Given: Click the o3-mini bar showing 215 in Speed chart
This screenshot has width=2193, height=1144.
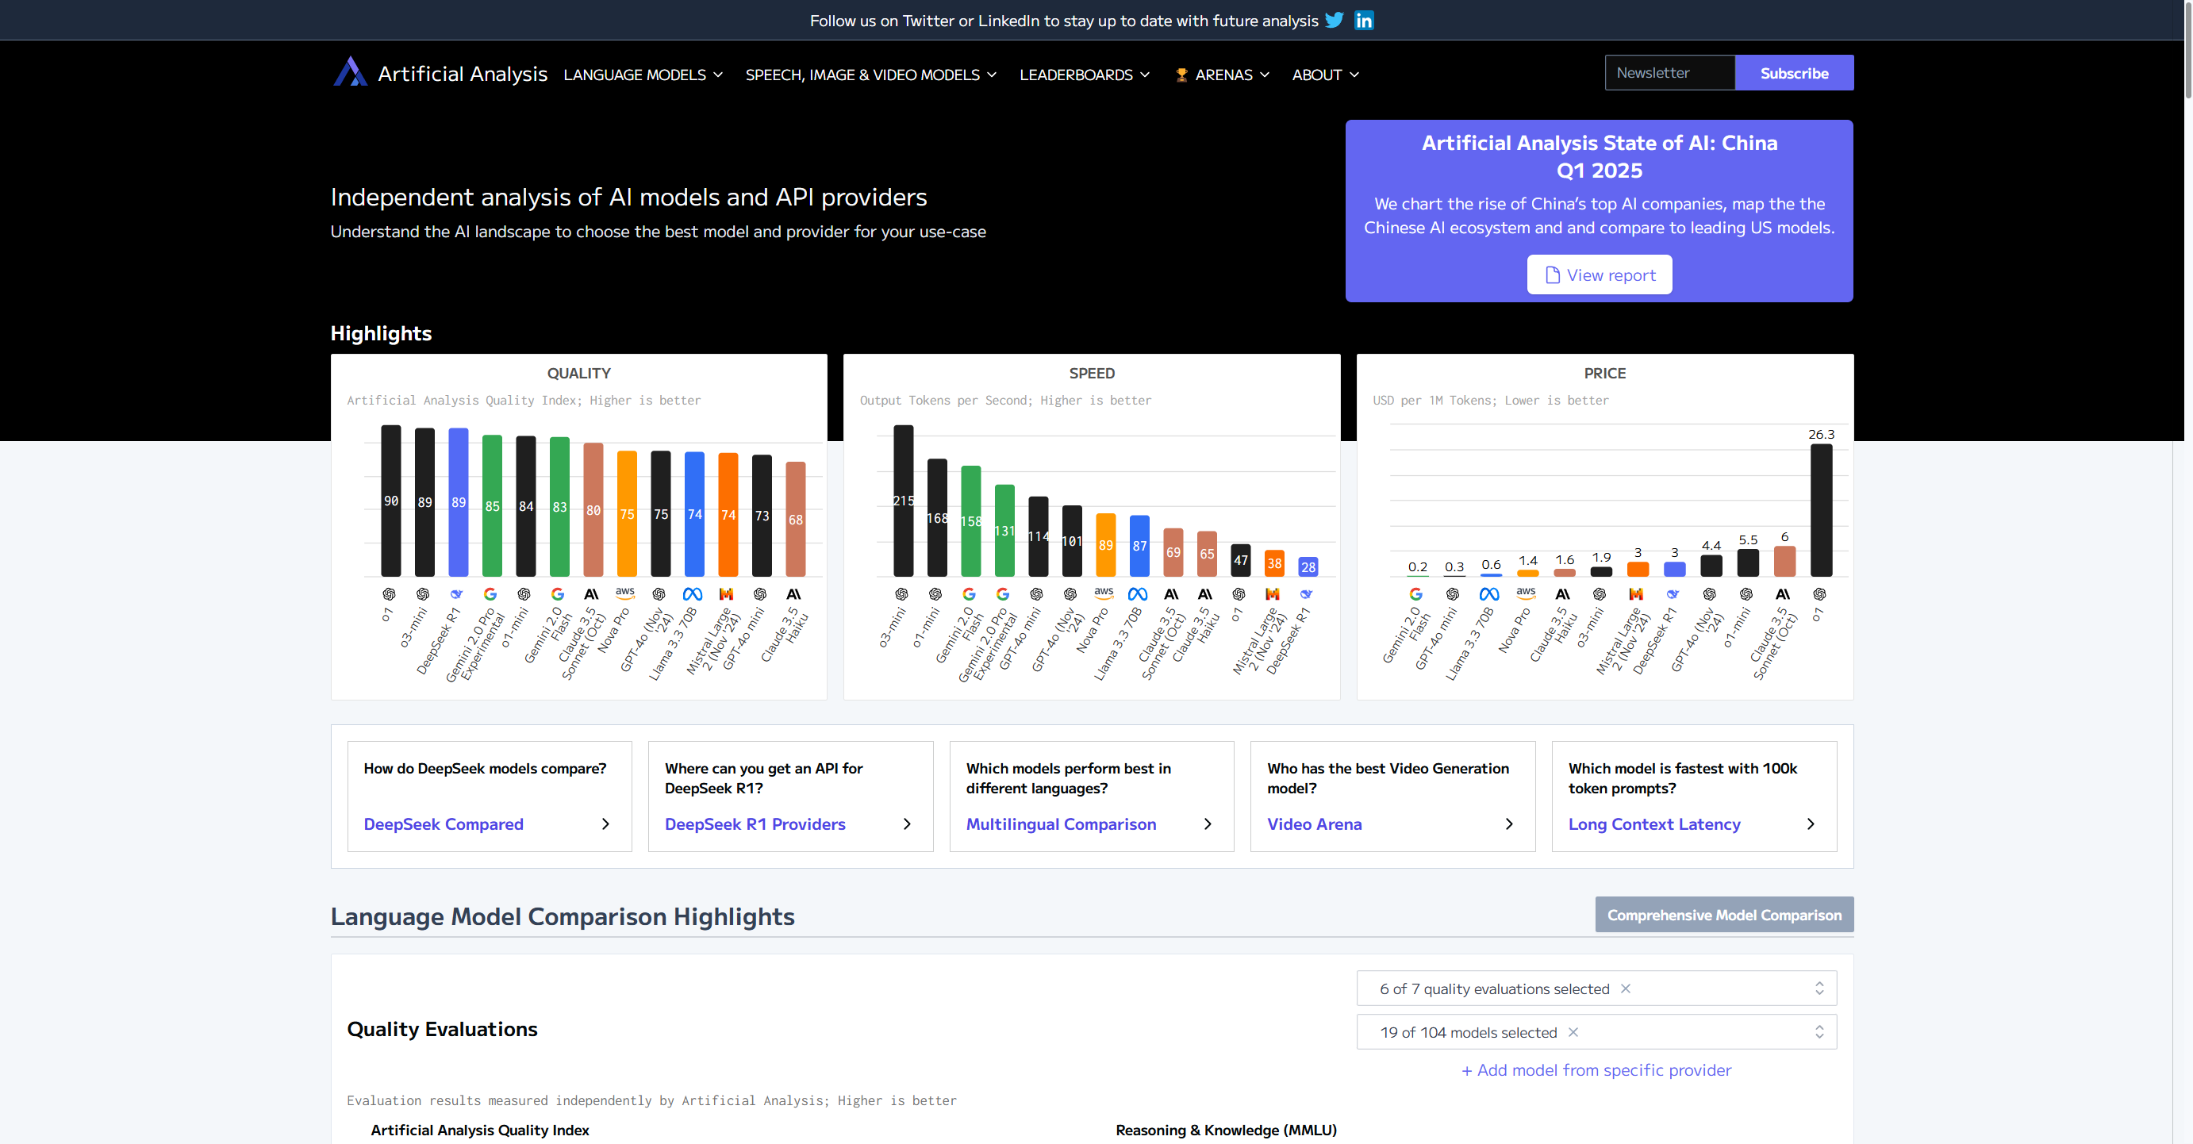Looking at the screenshot, I should pyautogui.click(x=903, y=501).
